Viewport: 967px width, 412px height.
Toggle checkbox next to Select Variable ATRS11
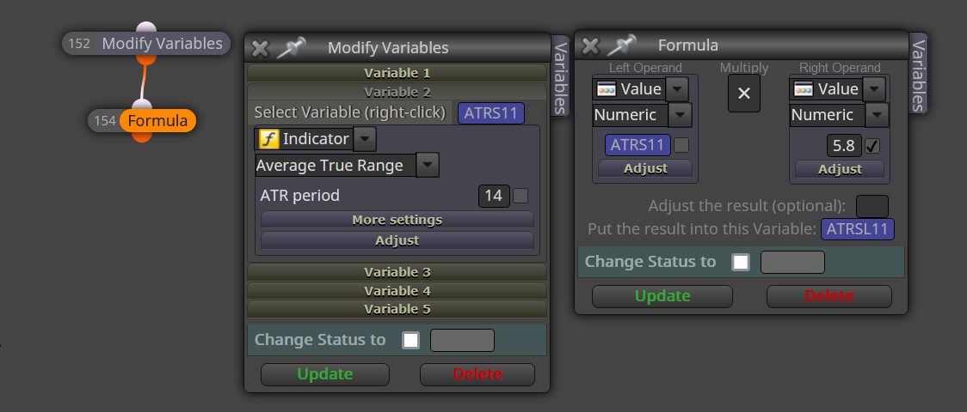pos(536,112)
